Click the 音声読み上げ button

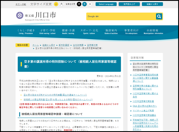pyautogui.click(x=129, y=4)
